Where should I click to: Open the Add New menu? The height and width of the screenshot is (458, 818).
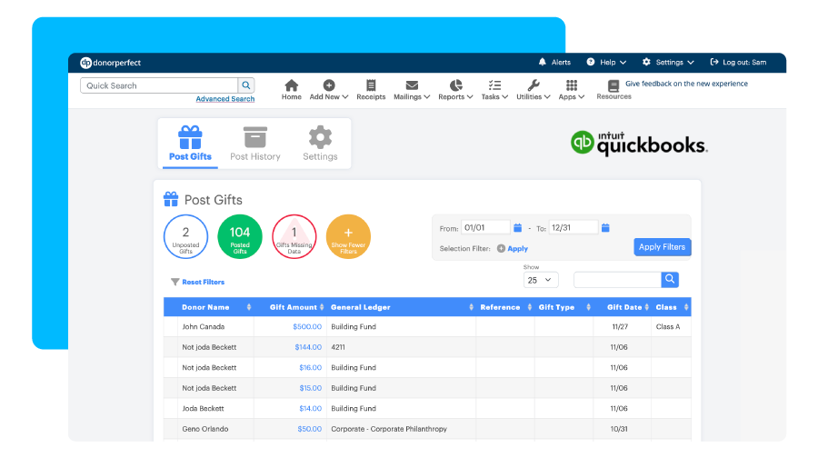click(x=329, y=90)
